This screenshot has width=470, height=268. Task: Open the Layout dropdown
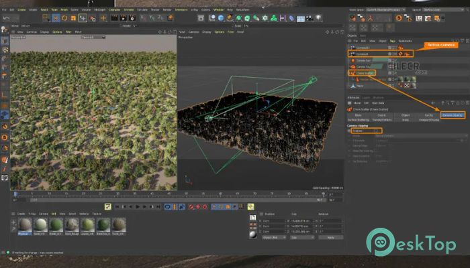point(443,9)
